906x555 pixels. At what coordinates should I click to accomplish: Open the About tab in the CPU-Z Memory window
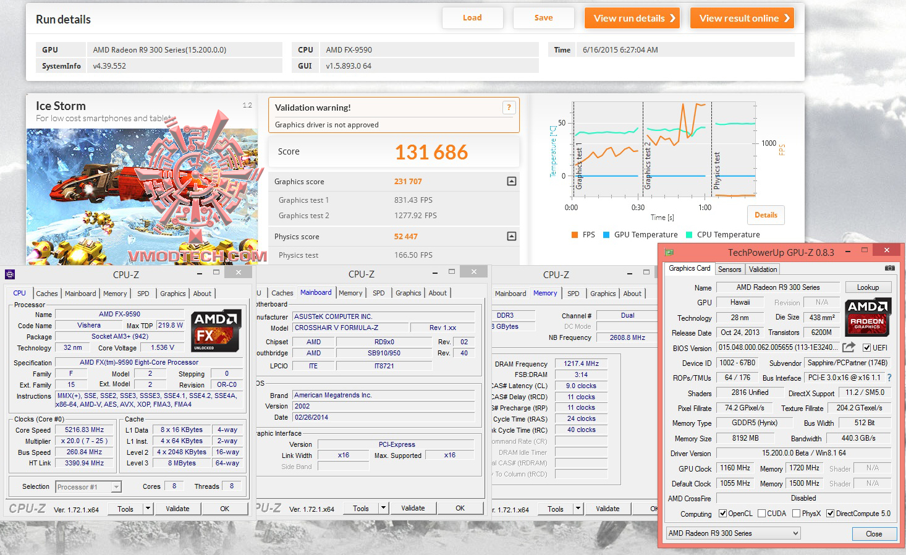pos(632,294)
